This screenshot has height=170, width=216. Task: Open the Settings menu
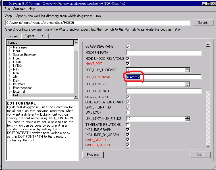[x=19, y=9]
